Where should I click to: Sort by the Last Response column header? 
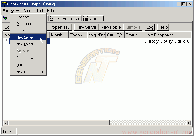[x=168, y=35]
